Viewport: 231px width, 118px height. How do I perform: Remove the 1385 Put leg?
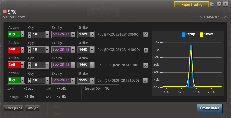[x=146, y=35]
